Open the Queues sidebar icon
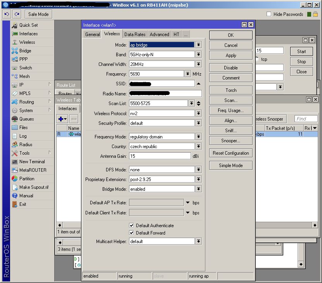Image resolution: width=322 pixels, height=283 pixels. [15, 119]
